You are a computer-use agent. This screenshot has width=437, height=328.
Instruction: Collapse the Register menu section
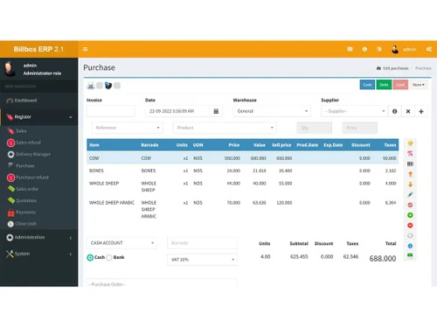[39, 117]
